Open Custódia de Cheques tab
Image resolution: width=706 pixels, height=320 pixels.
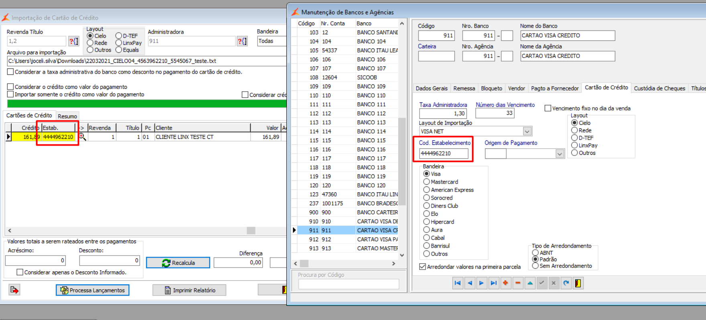pos(659,88)
